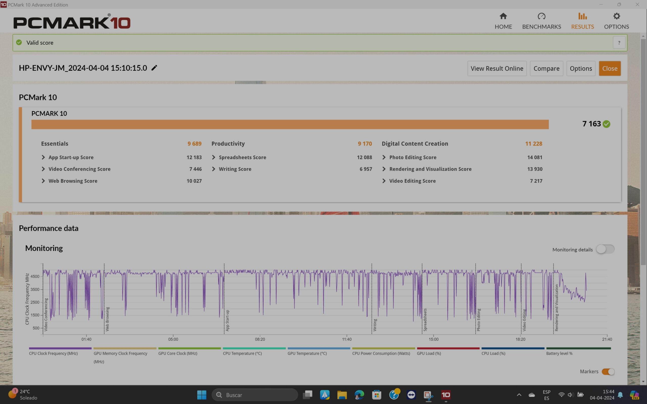Click the scrollbar up arrow

pyautogui.click(x=643, y=36)
